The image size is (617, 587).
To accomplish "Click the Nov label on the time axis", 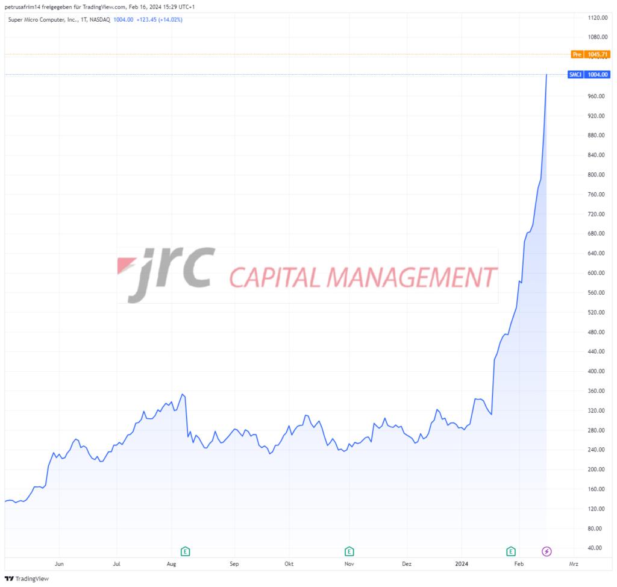I will point(349,563).
